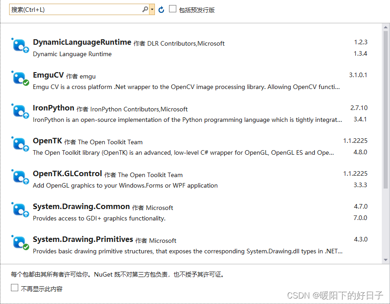Click the OpenTK package icon by 'OpenGL ES'
Viewport: 390px width, 304px height.
click(x=20, y=144)
